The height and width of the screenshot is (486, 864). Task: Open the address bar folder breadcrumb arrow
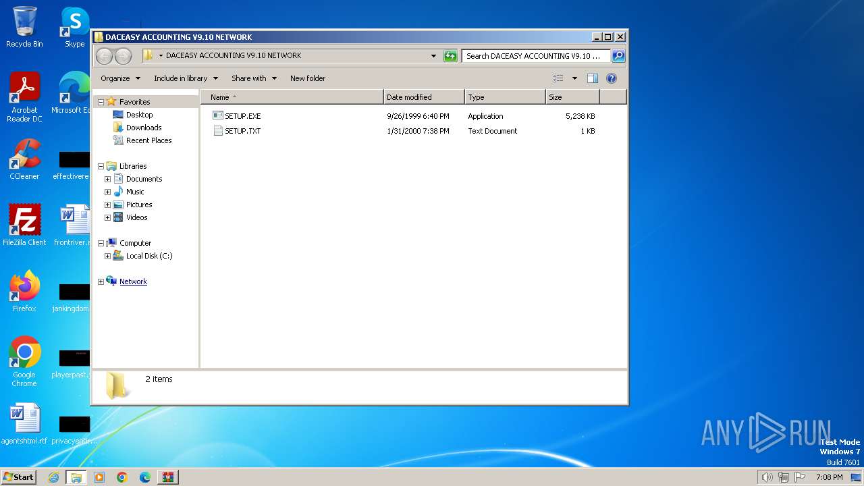point(161,56)
